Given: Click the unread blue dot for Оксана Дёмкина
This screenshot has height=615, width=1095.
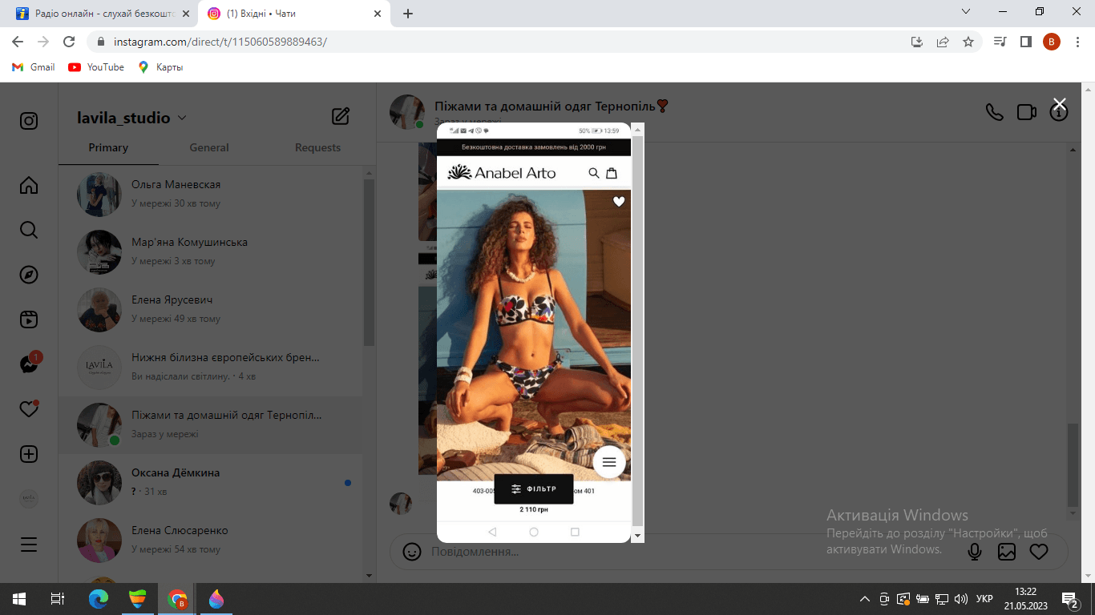Looking at the screenshot, I should (x=347, y=483).
